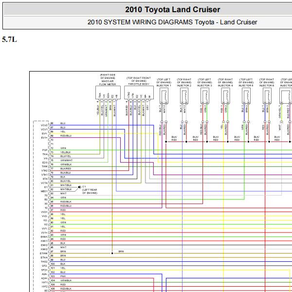Click pin 81 WHT/BLK wire label

[66, 185]
